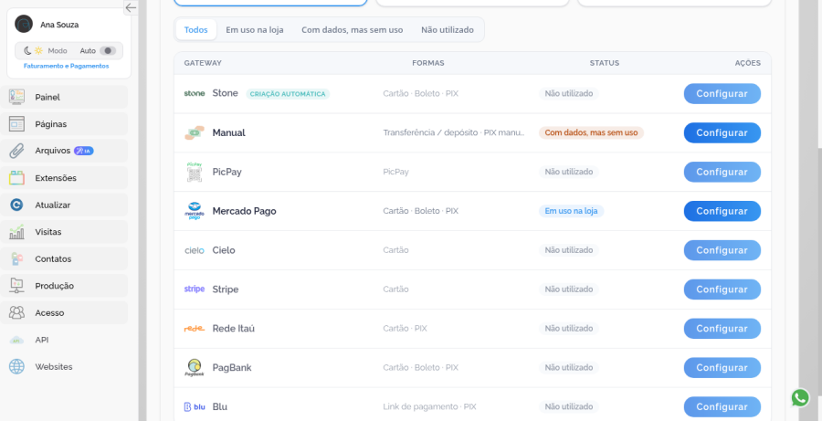The image size is (822, 421).
Task: Click the API cloud icon
Action: [x=16, y=341]
